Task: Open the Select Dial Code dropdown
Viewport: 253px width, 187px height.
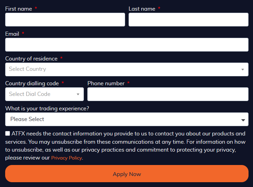Action: [45, 94]
